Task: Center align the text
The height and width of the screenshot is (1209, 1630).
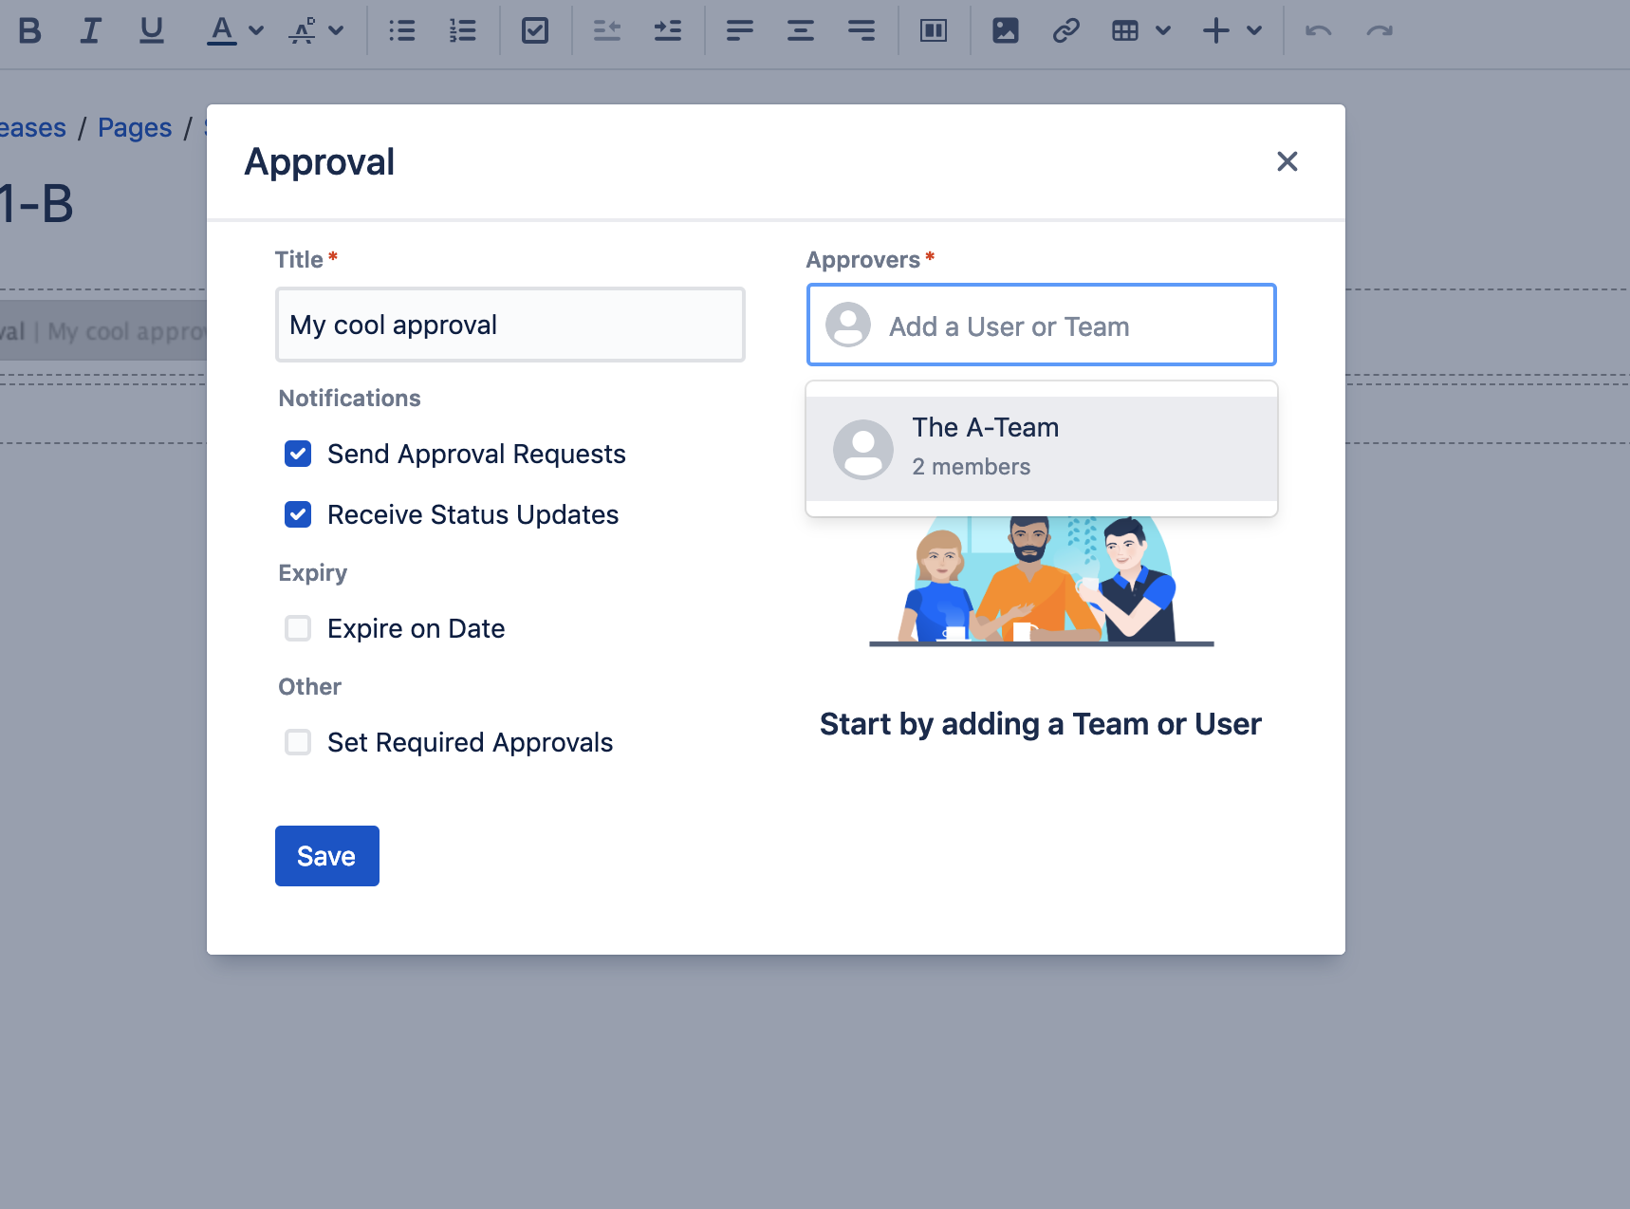Action: tap(801, 31)
